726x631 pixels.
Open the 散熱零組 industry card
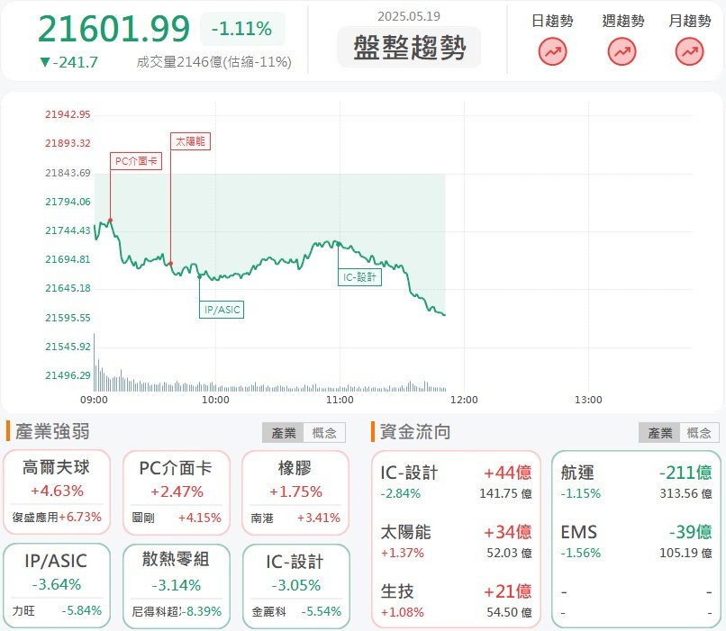177,586
